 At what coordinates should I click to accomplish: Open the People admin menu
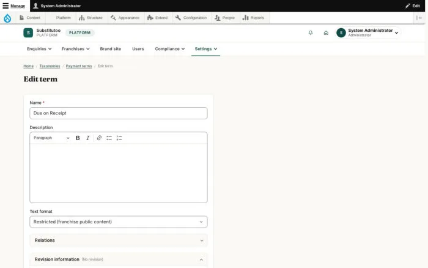[224, 18]
